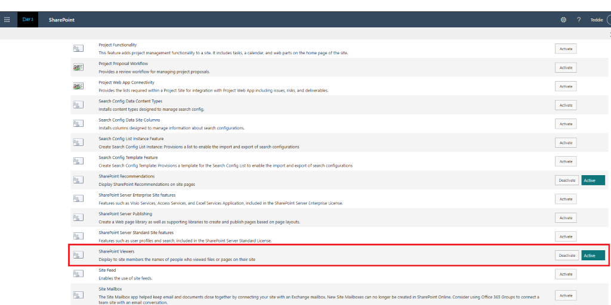Activate SharePoint Server Publishing
Image resolution: width=611 pixels, height=305 pixels.
pos(566,217)
